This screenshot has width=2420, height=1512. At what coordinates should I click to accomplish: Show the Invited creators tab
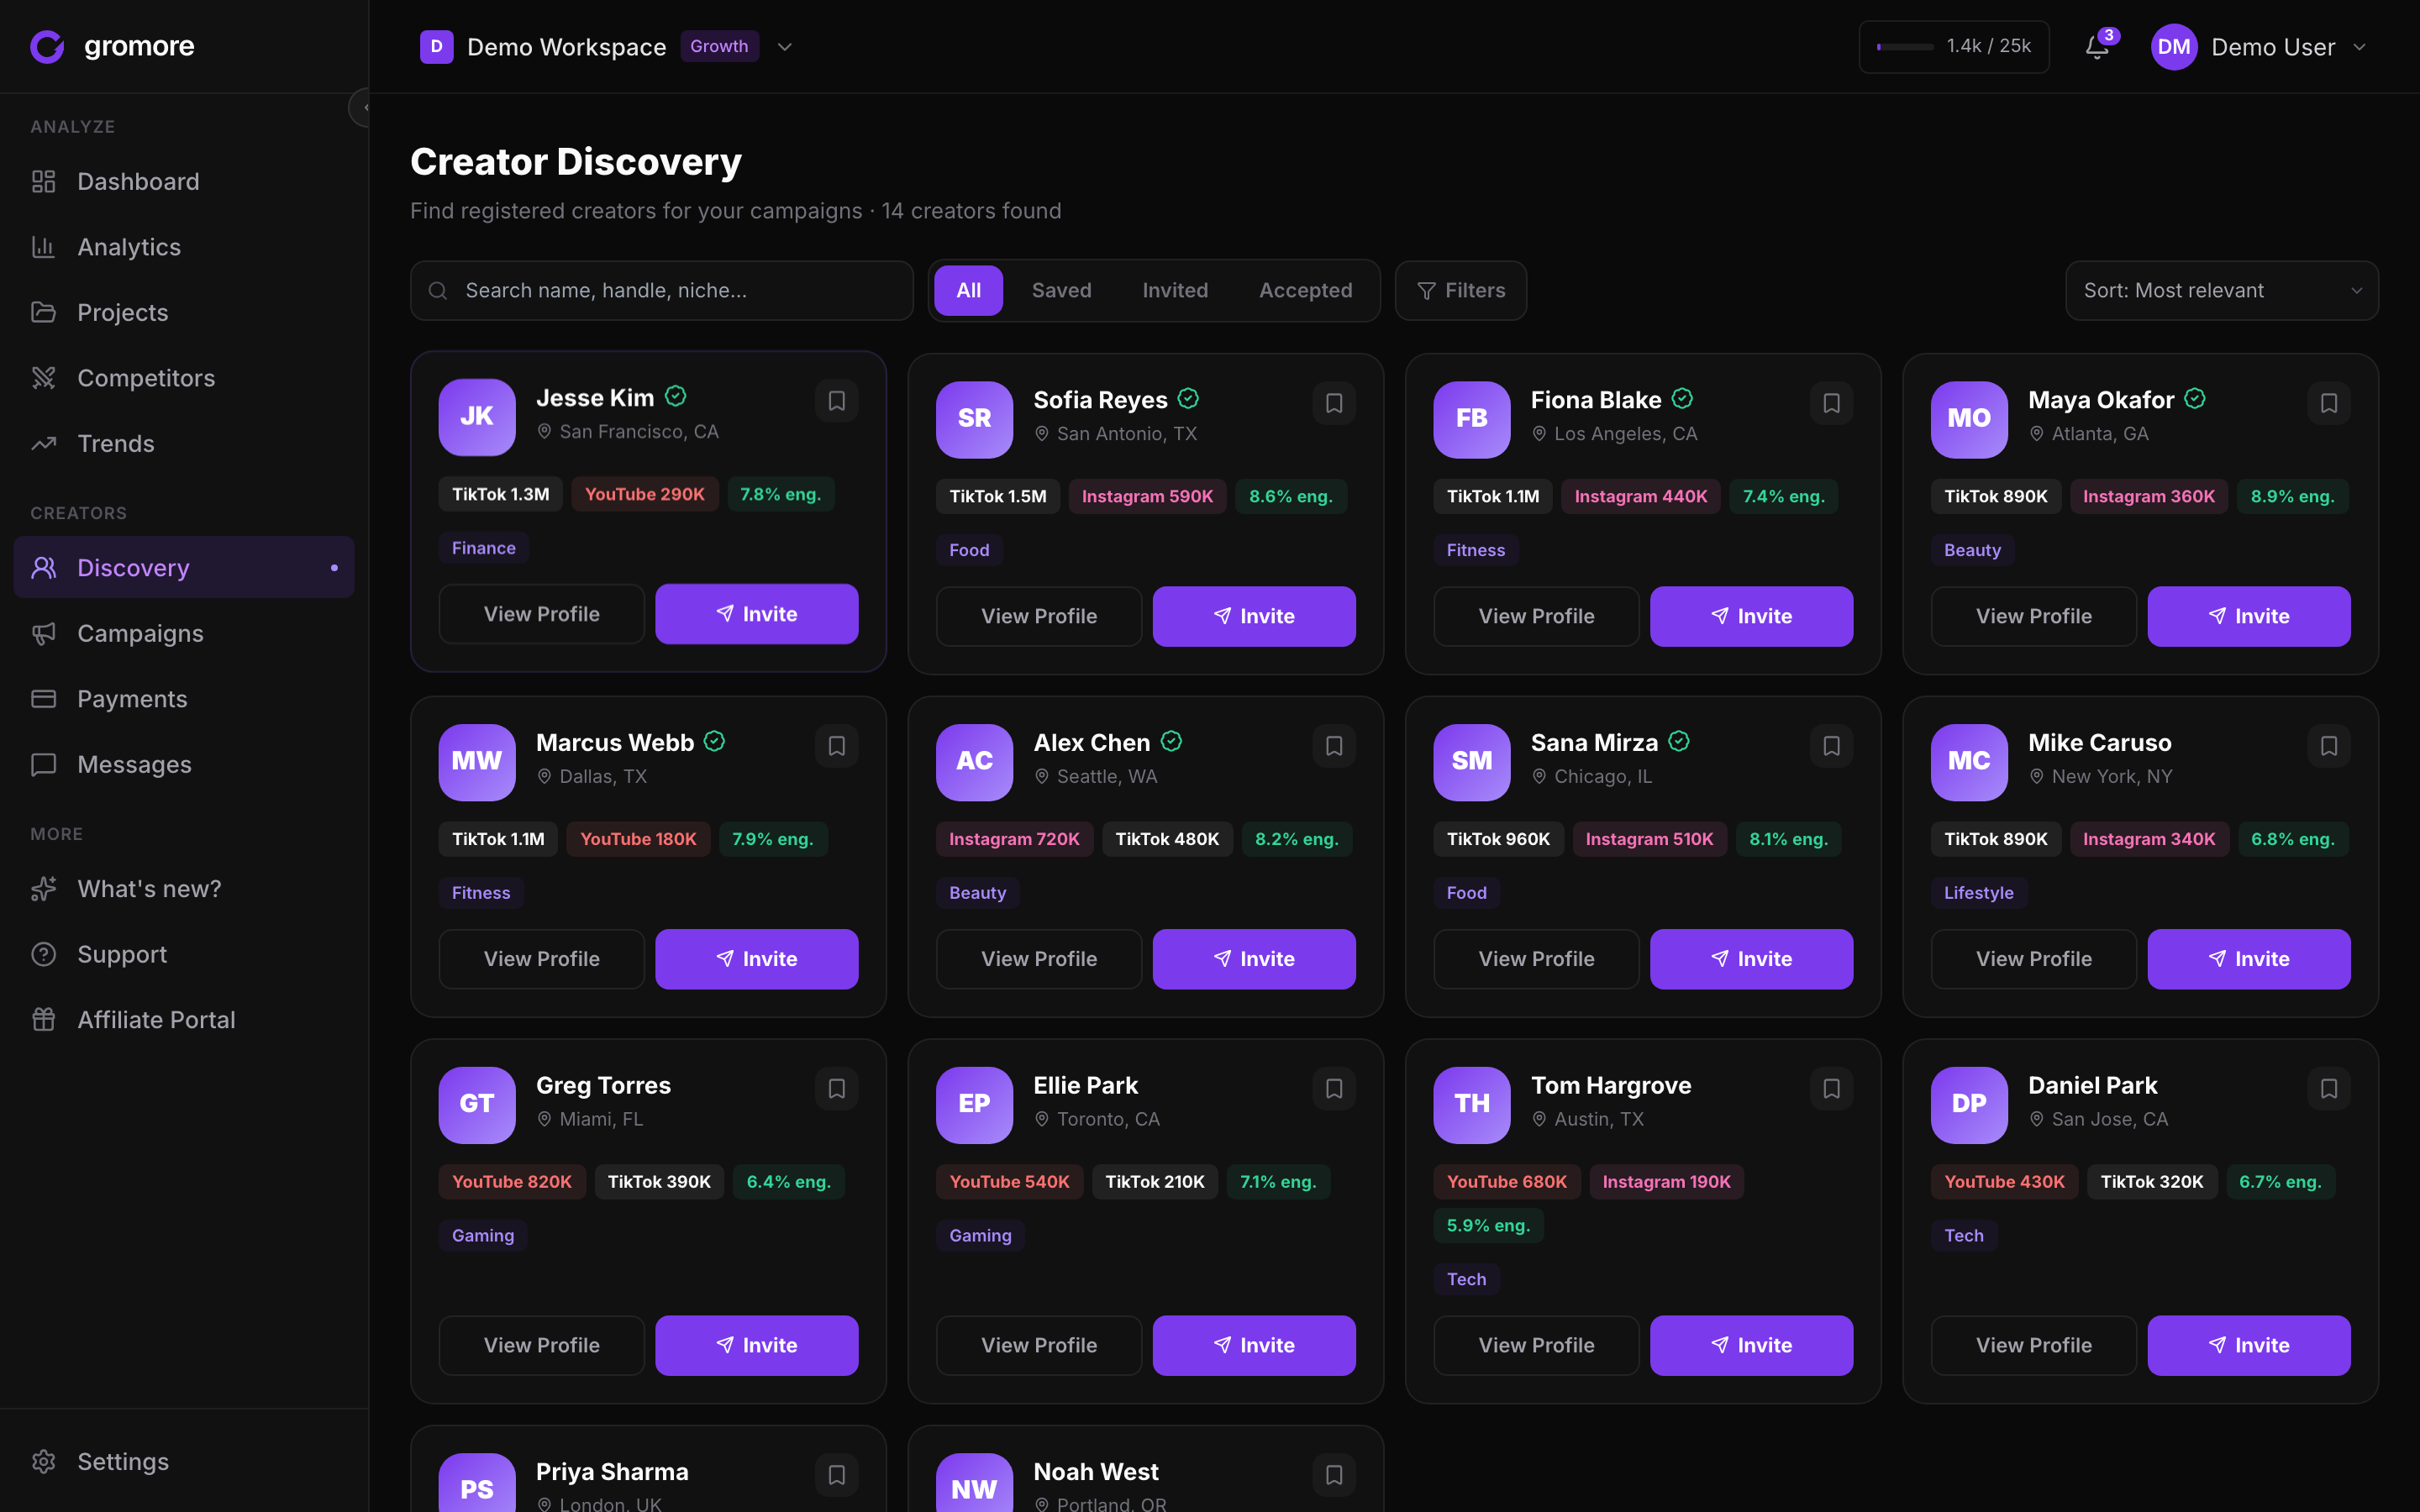1175,291
